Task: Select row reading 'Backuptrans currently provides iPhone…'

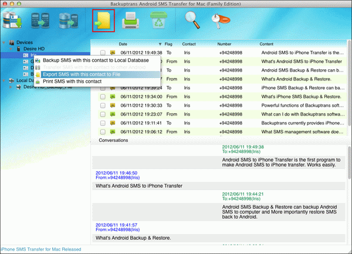Action: pyautogui.click(x=222, y=123)
